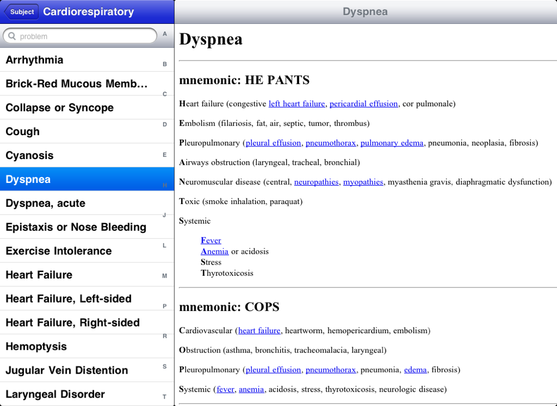Select Hemoptysis in the list
The image size is (557, 406).
[87, 346]
